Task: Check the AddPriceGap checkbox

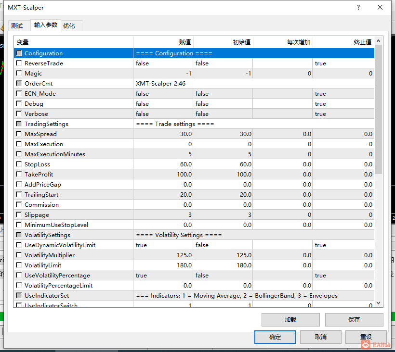Action: click(x=19, y=184)
